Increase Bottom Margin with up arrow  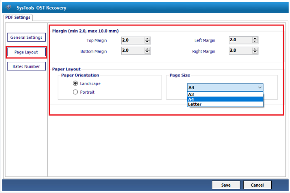147,49
